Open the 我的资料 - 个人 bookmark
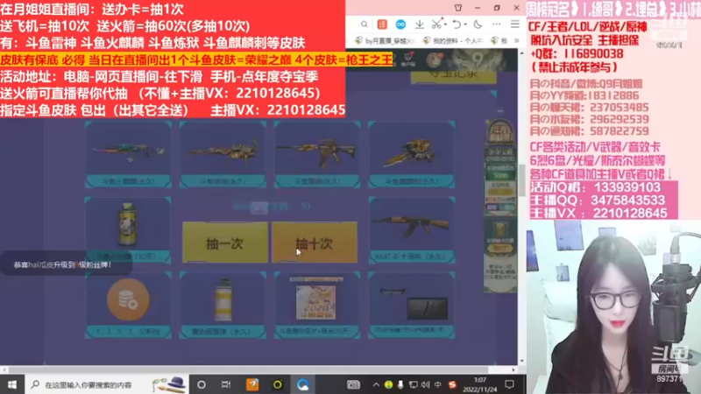 pos(453,40)
